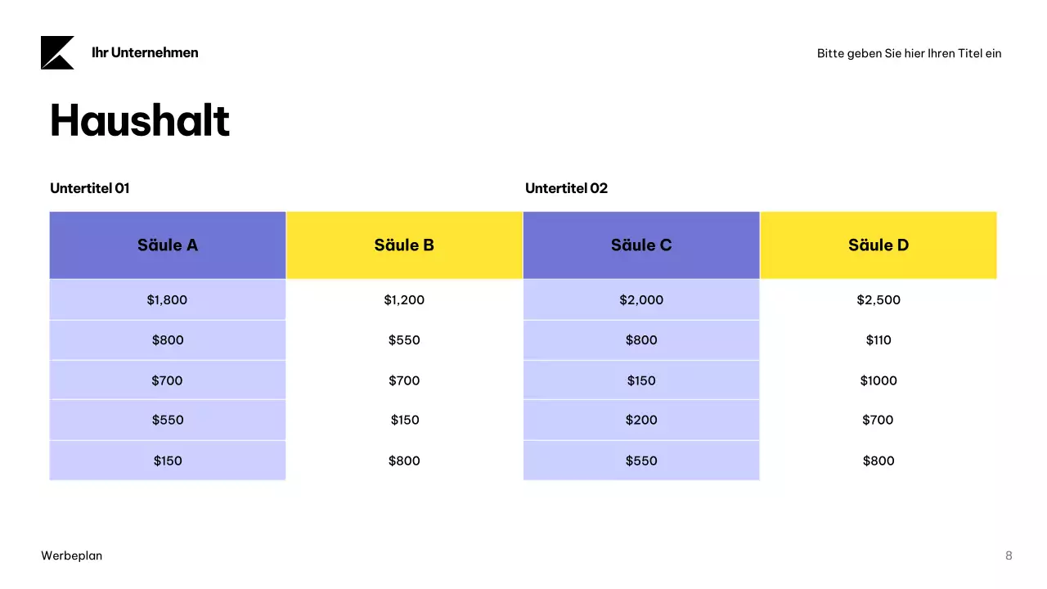Select the $200 cell in Säule C
This screenshot has width=1047, height=589.
coord(641,420)
